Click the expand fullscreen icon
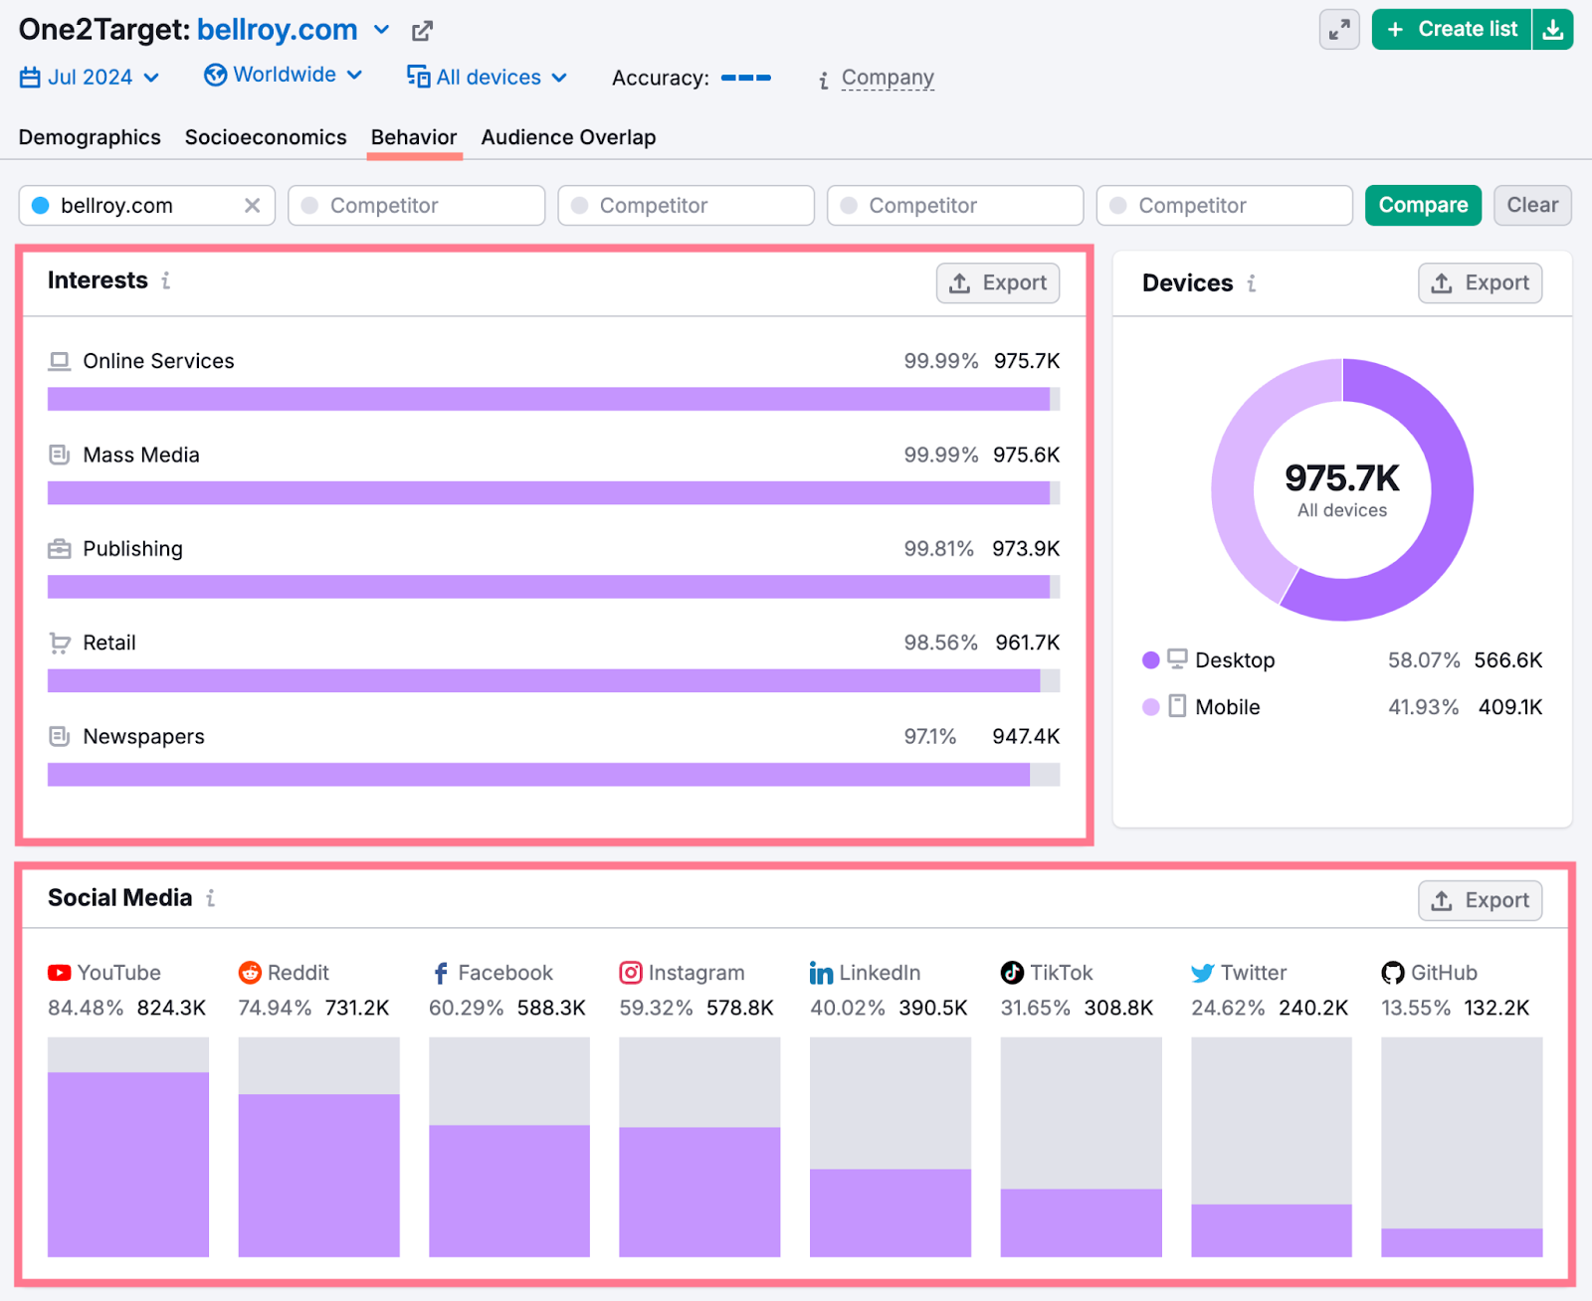The width and height of the screenshot is (1592, 1301). coord(1339,30)
